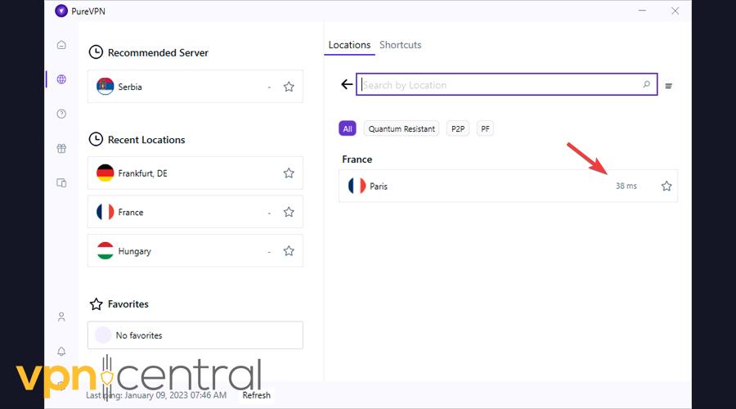Open the notifications bell icon
736x409 pixels.
click(x=61, y=351)
